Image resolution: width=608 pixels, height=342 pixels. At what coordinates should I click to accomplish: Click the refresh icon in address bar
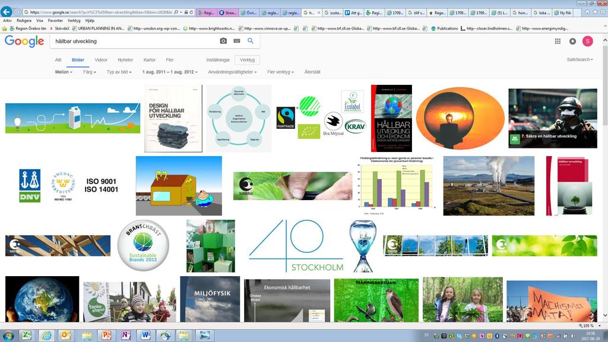(x=191, y=12)
